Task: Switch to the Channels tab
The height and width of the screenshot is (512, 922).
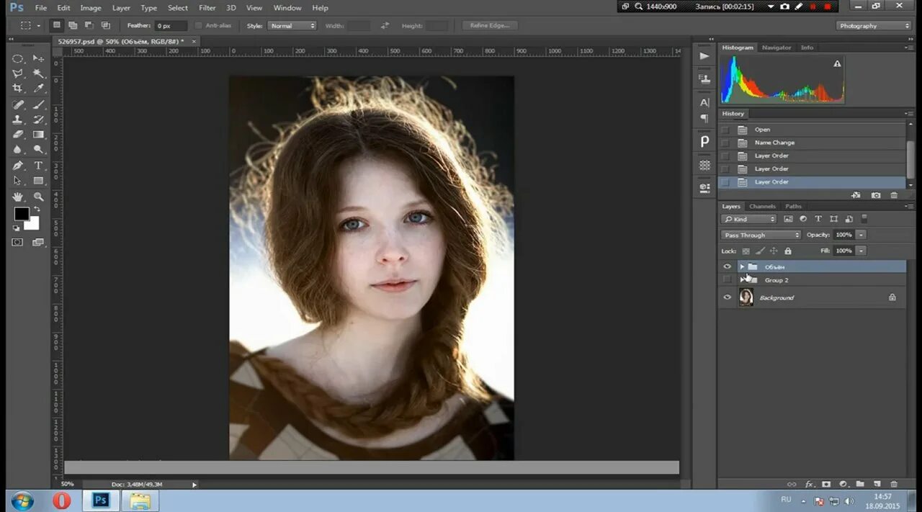Action: click(x=762, y=207)
